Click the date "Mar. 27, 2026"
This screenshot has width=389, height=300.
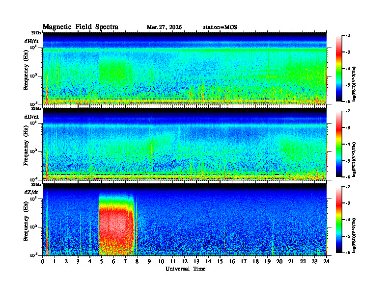[164, 27]
